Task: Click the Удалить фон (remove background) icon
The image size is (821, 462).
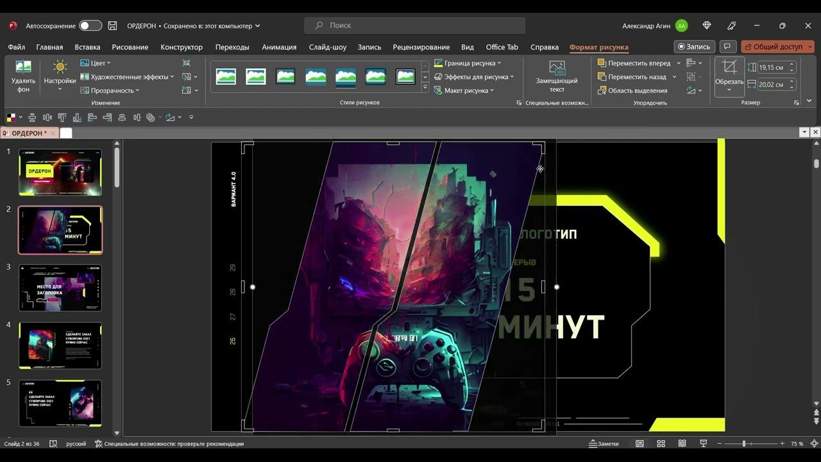Action: click(x=23, y=67)
